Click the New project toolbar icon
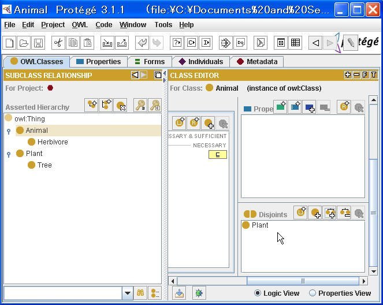Image resolution: width=383 pixels, height=305 pixels. (9, 43)
